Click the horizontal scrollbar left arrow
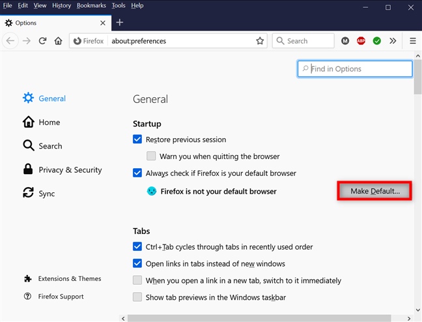Viewport: 422px width, 322px height. pos(123,319)
